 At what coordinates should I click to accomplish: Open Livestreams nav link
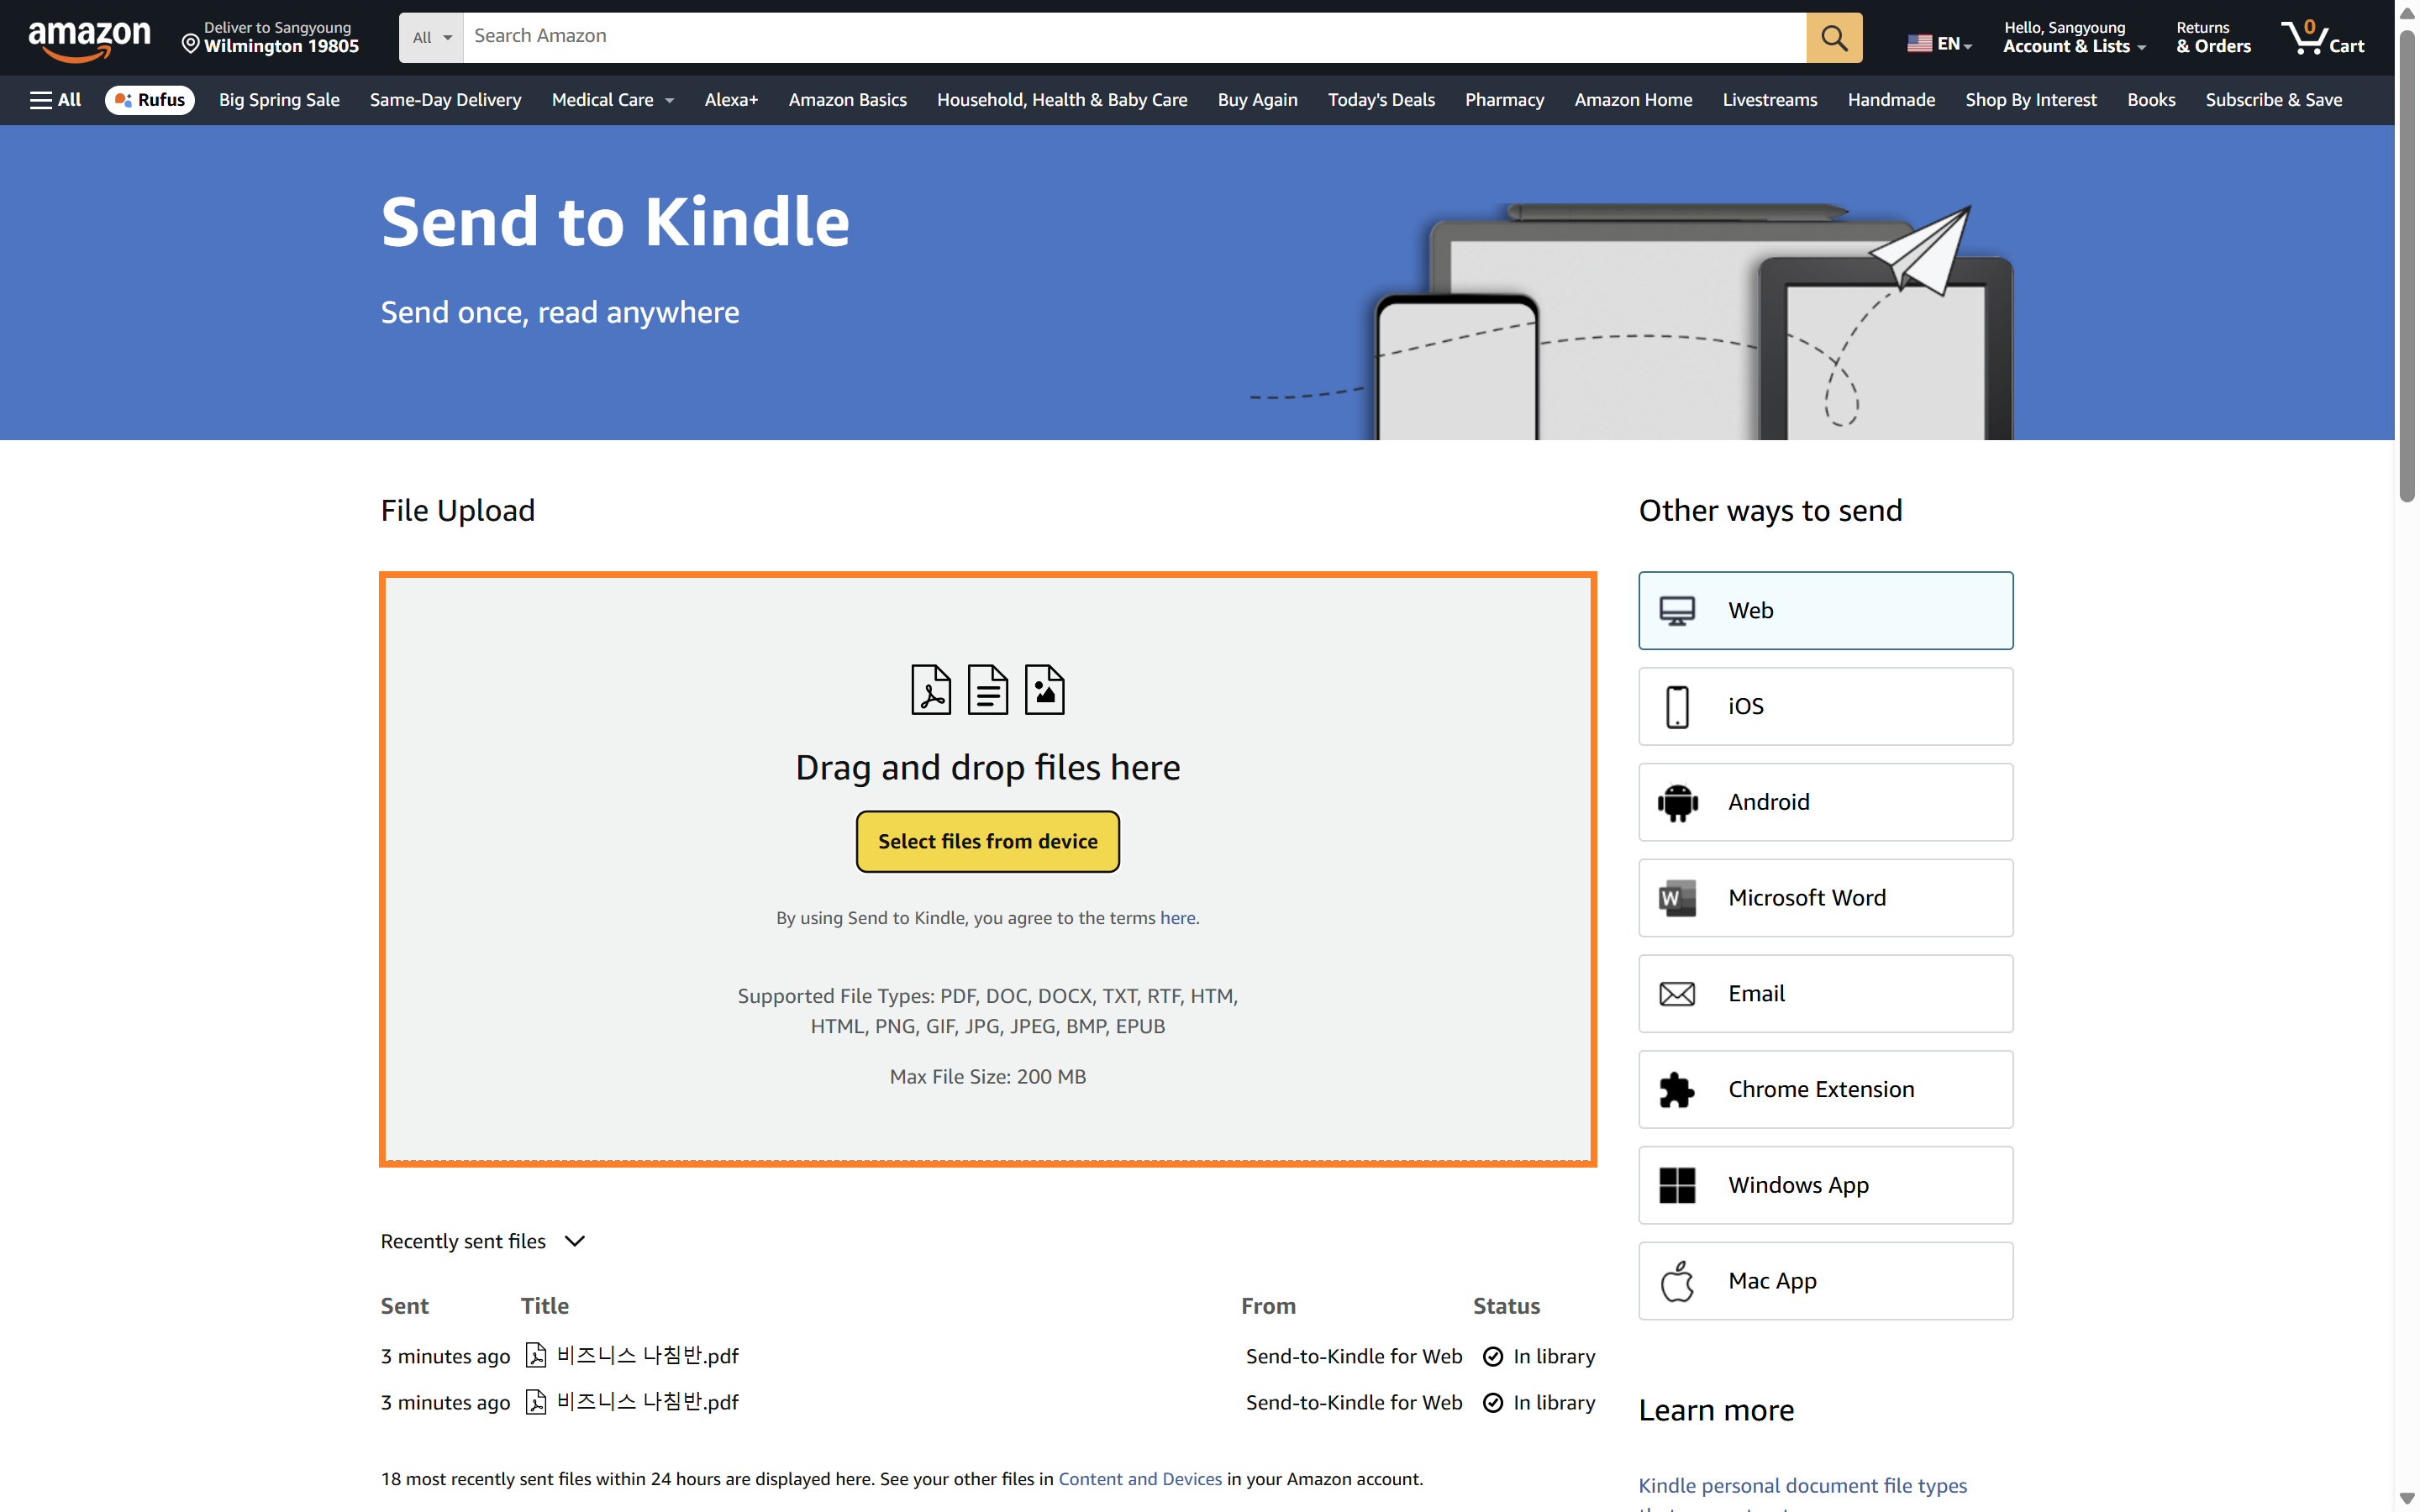pos(1769,100)
